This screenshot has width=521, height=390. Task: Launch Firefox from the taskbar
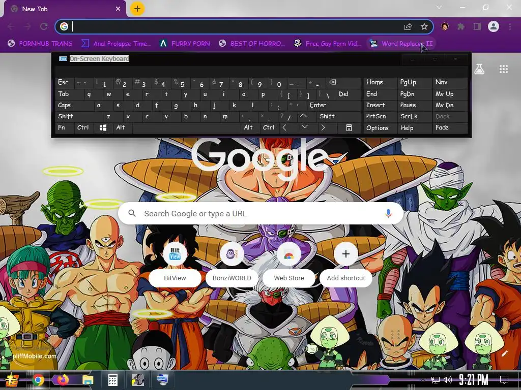click(x=63, y=380)
